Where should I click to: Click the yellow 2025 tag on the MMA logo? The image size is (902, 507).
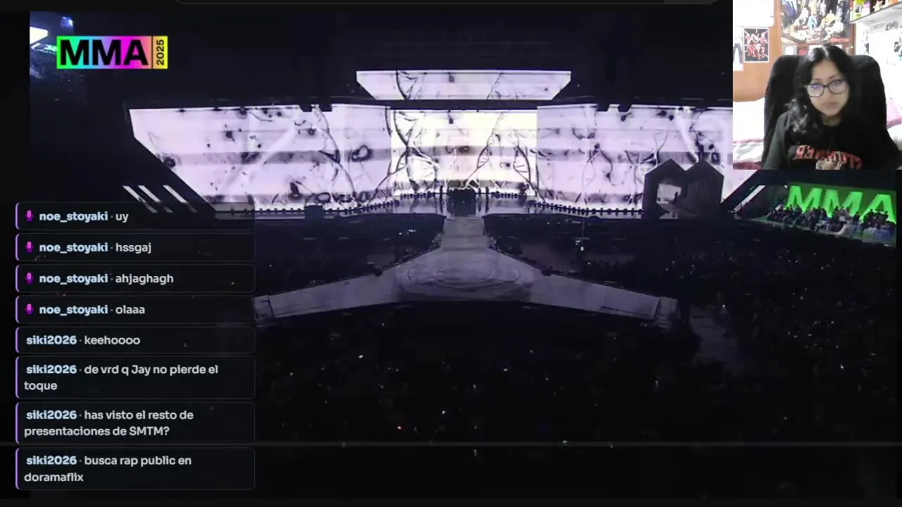click(x=161, y=53)
